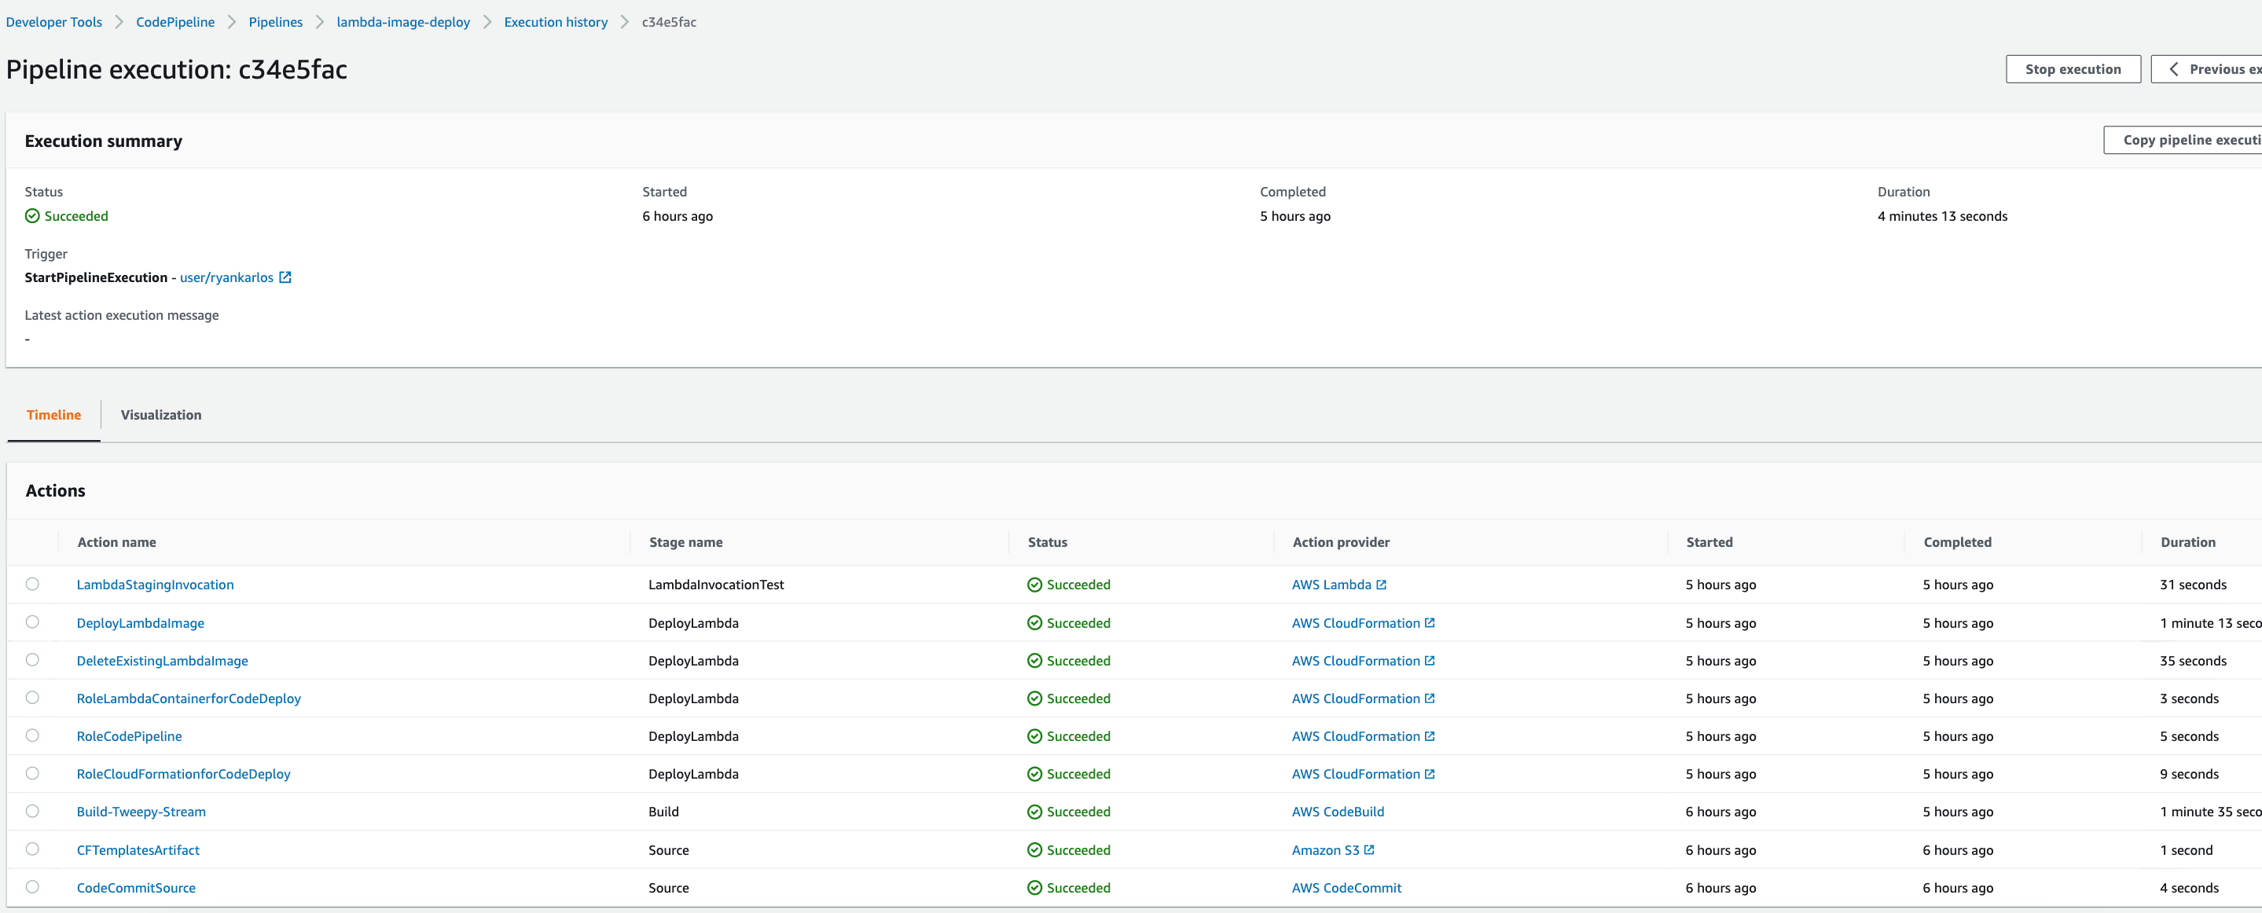Open the Amazon S3 provider link
Screen dimensions: 2262x913
click(1325, 850)
